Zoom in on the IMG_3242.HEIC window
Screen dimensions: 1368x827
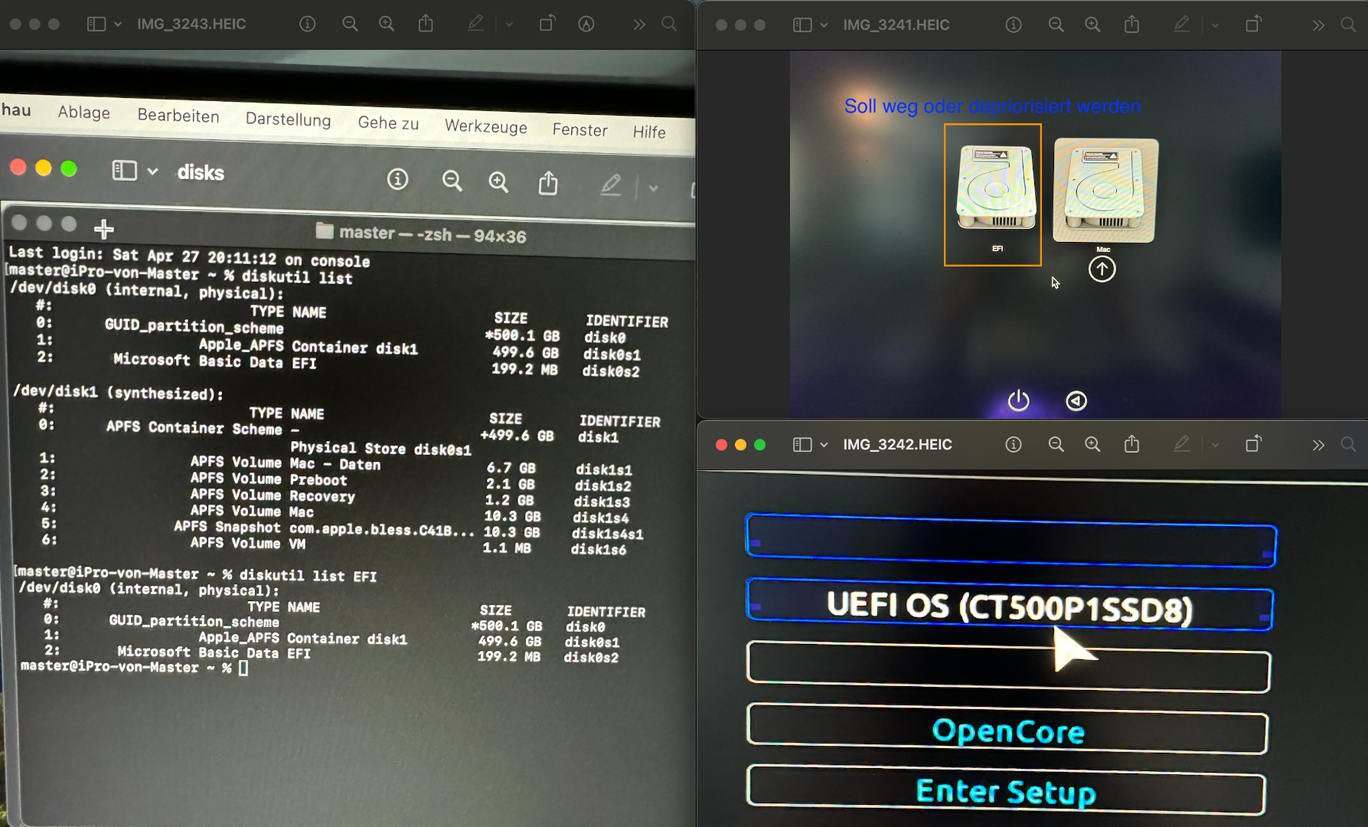(1093, 444)
